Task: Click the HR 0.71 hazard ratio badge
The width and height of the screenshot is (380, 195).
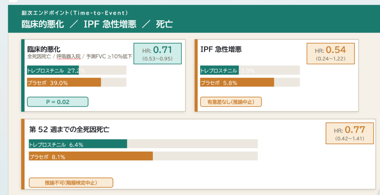Action: 157,53
